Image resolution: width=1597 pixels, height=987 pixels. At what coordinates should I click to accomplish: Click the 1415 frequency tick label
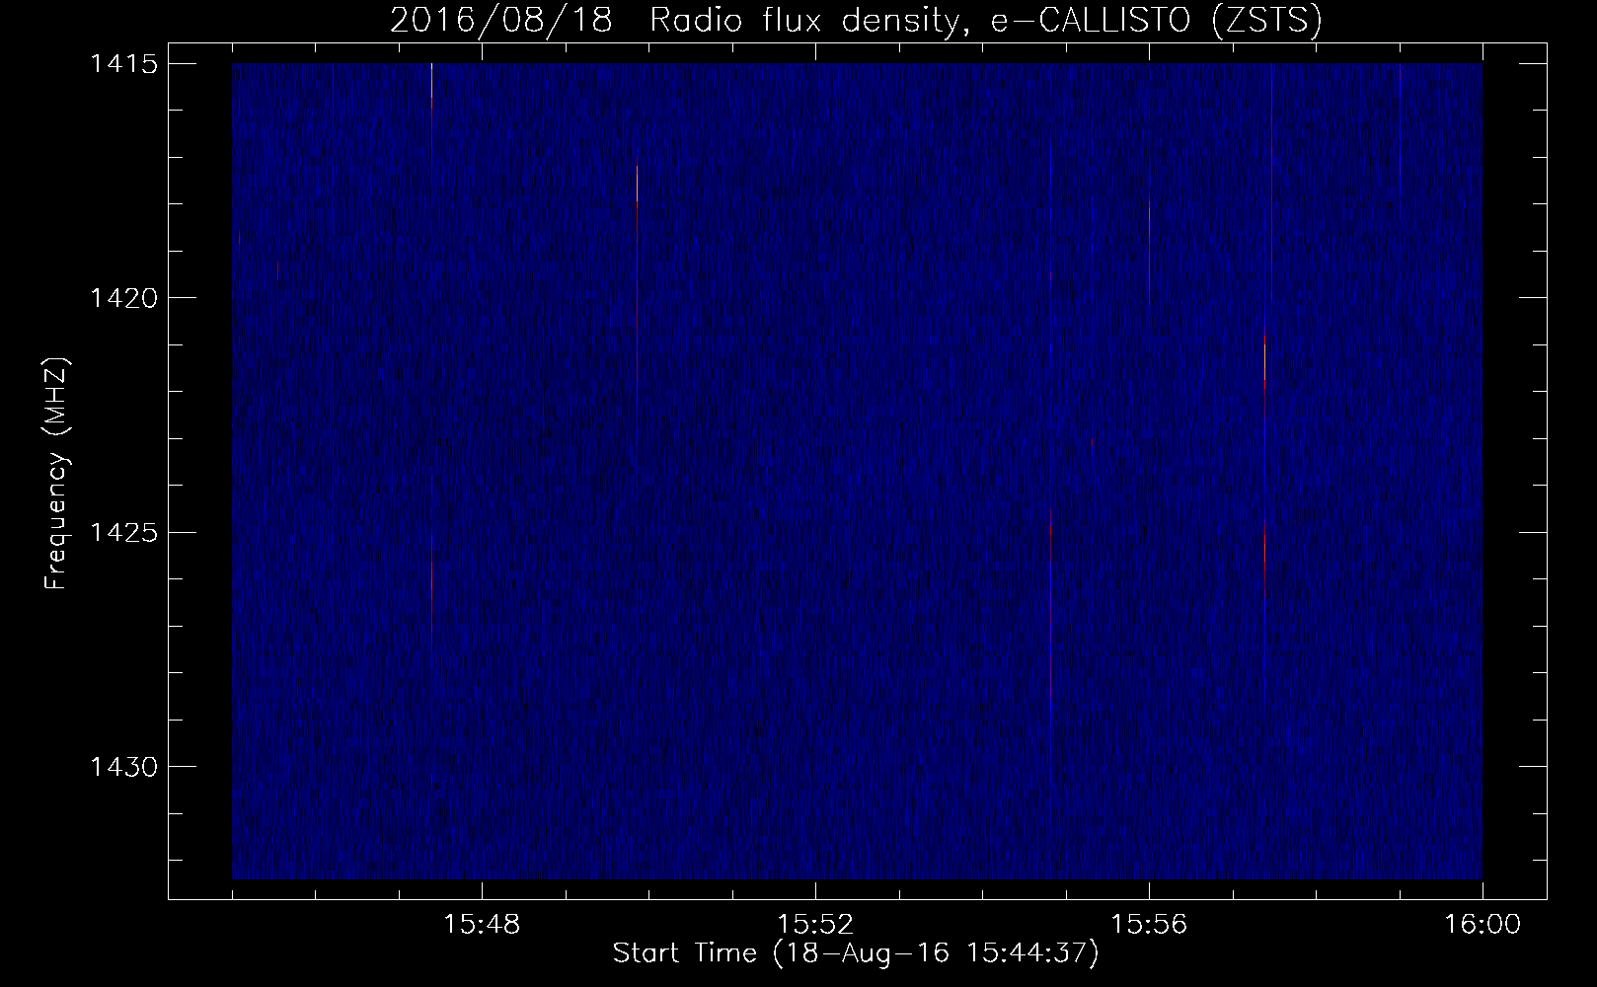tap(122, 64)
